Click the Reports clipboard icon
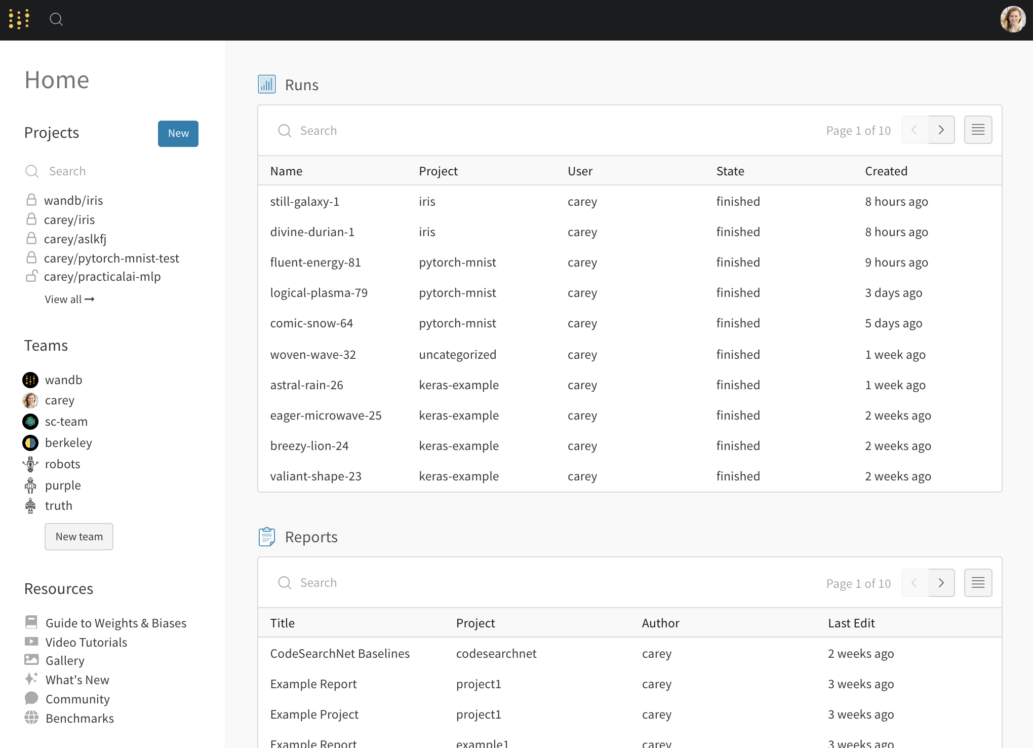The image size is (1033, 748). [267, 537]
